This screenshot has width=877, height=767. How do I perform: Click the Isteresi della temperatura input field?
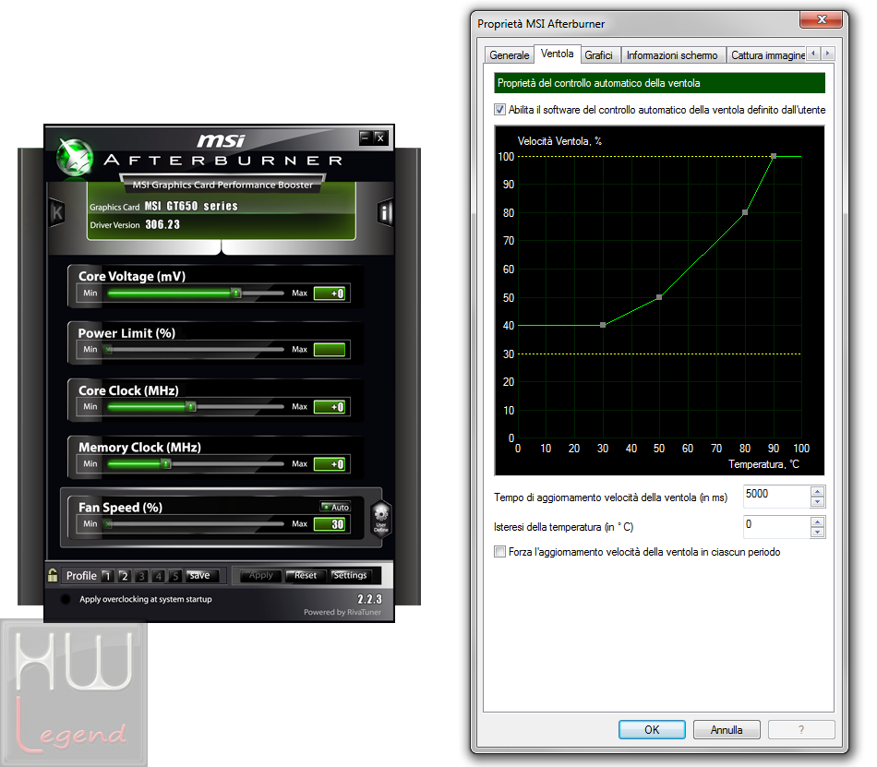[x=777, y=527]
